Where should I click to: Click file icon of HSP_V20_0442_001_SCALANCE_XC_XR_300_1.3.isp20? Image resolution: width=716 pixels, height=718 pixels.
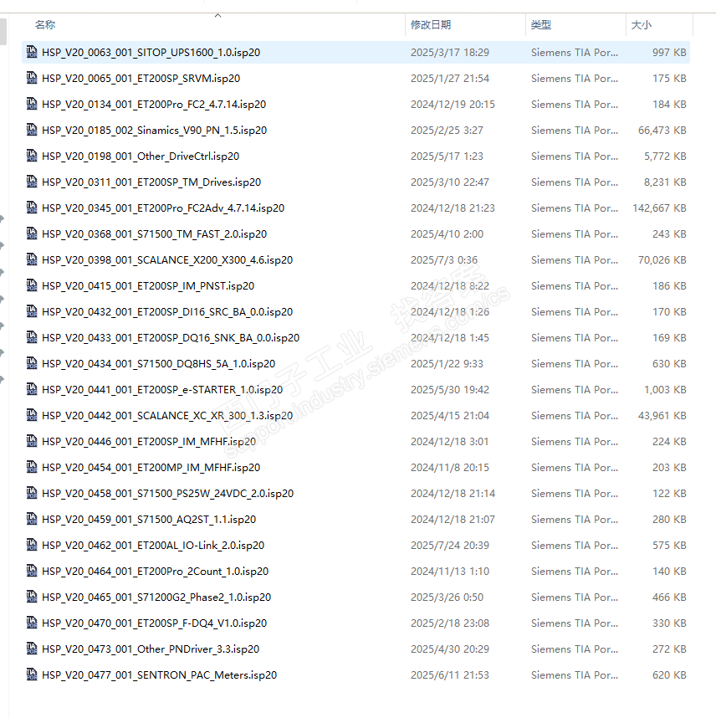[x=32, y=415]
